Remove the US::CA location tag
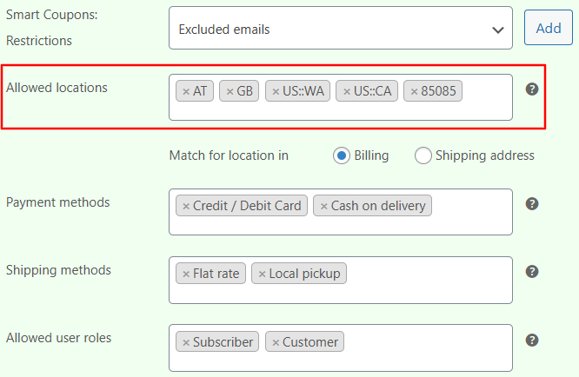The width and height of the screenshot is (579, 377). tap(347, 91)
